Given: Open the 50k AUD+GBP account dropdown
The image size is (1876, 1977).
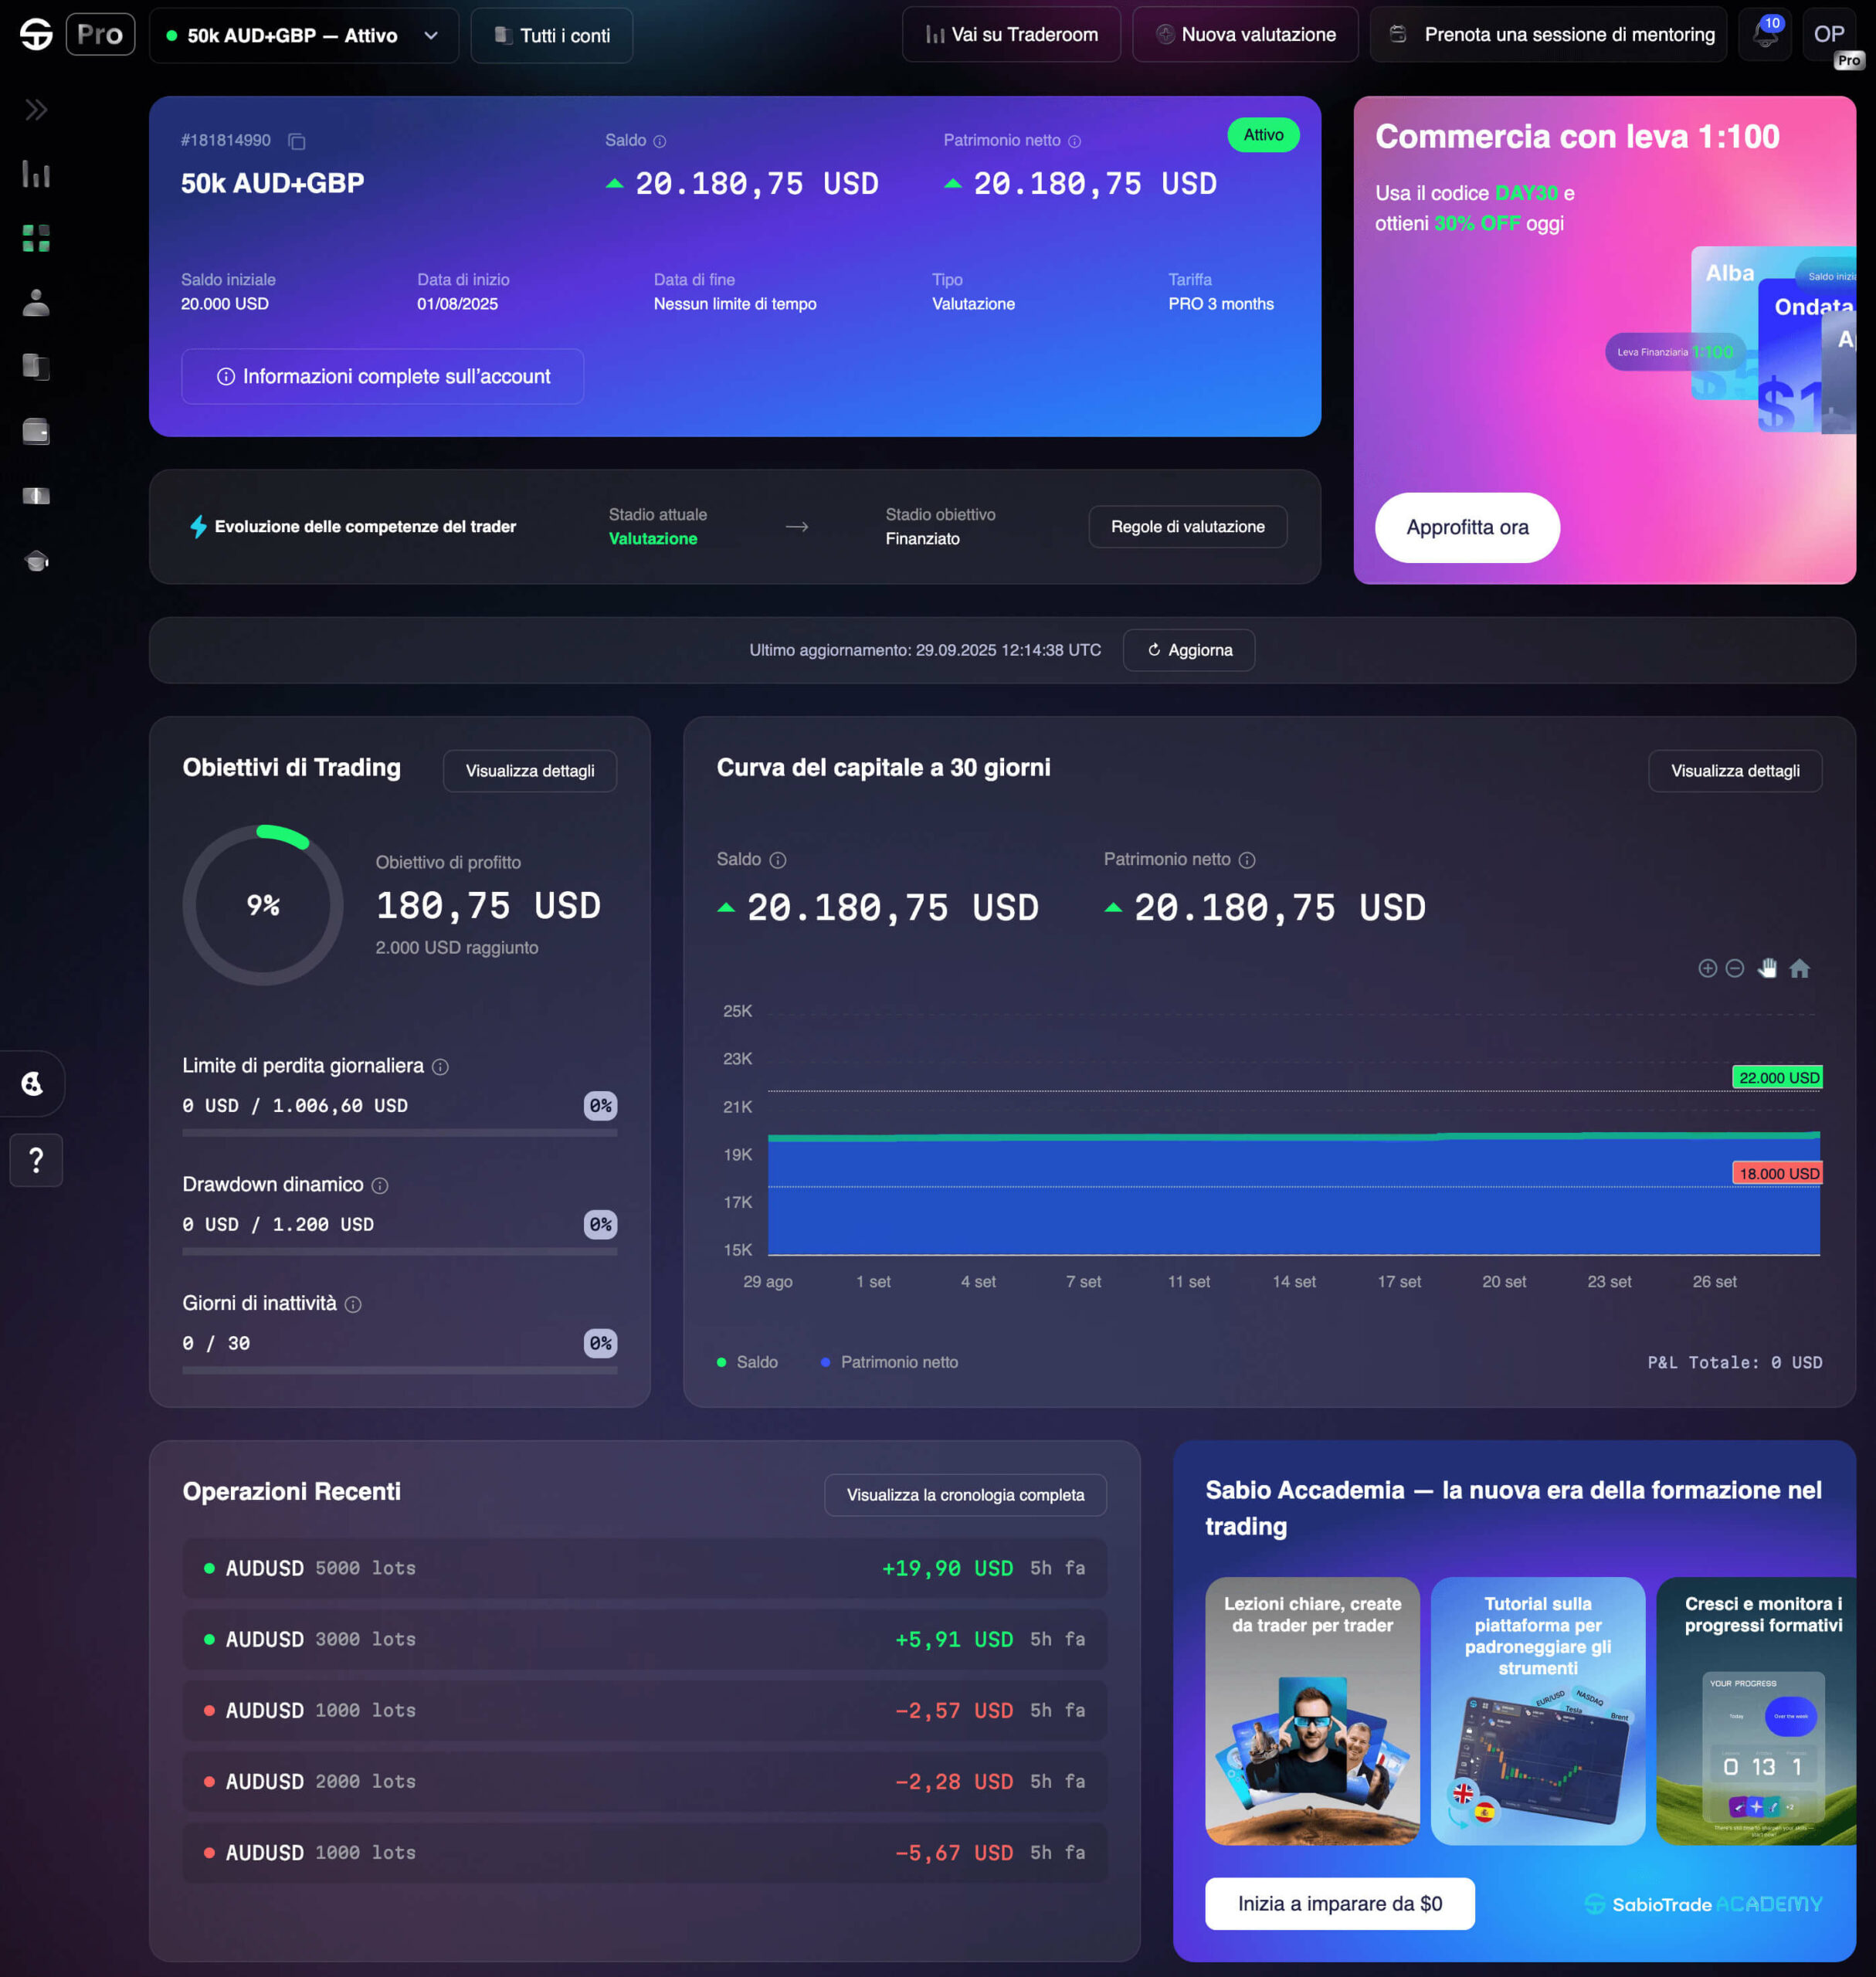Looking at the screenshot, I should pos(303,36).
